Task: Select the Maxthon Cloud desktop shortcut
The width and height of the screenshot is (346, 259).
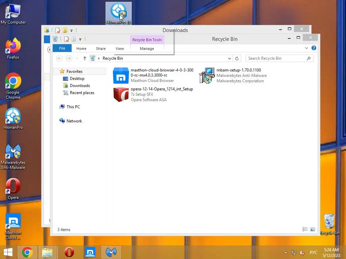Action: (x=13, y=226)
